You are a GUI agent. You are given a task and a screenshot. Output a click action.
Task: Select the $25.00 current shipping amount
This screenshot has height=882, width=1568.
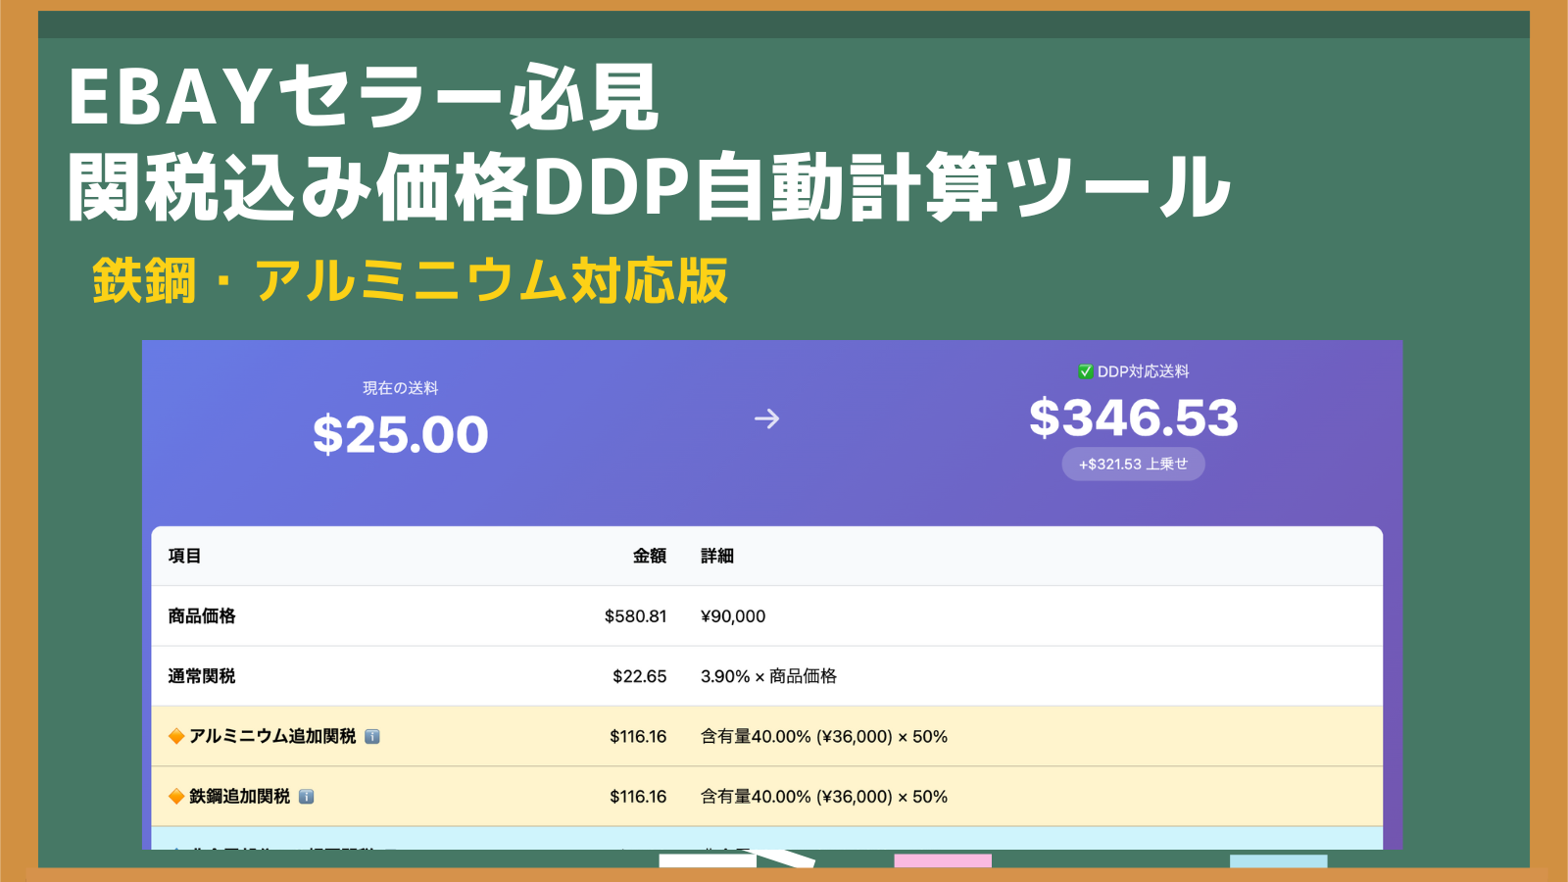tap(400, 435)
